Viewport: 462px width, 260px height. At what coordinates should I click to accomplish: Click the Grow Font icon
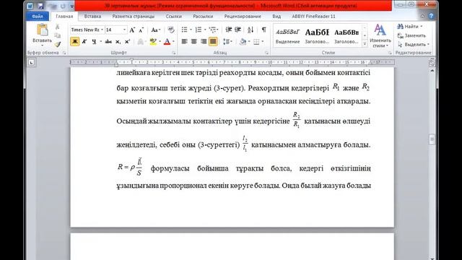[132, 30]
